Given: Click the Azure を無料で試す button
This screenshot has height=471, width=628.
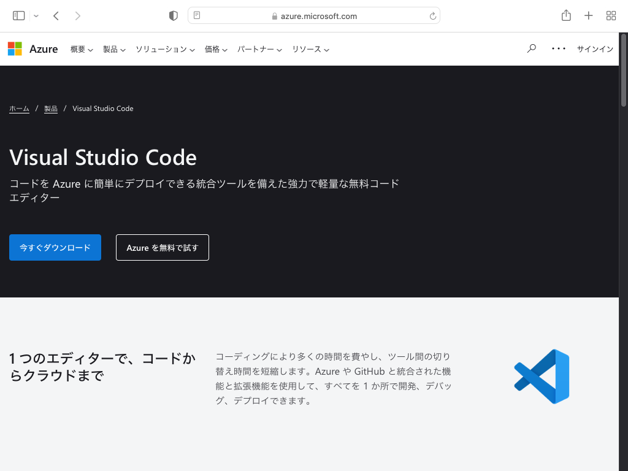Looking at the screenshot, I should (162, 248).
